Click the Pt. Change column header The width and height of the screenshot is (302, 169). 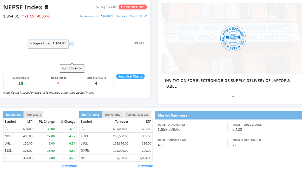(47, 122)
